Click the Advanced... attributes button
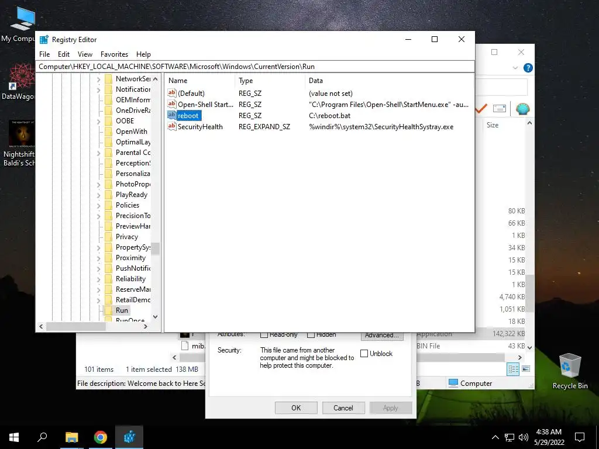 [381, 335]
